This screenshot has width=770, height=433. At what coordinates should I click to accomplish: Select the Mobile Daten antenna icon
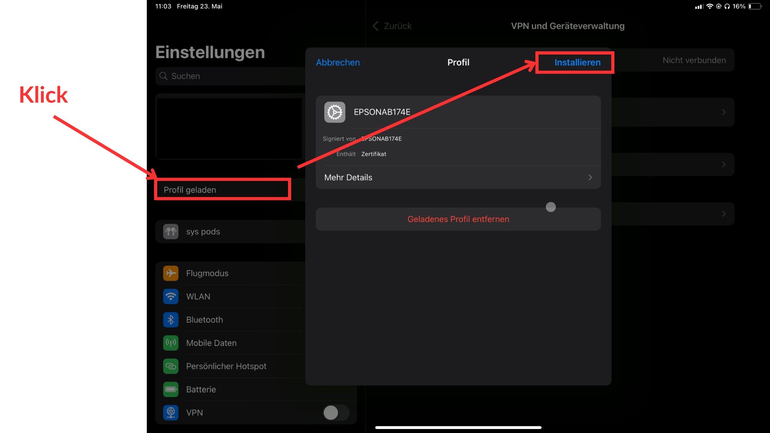170,343
